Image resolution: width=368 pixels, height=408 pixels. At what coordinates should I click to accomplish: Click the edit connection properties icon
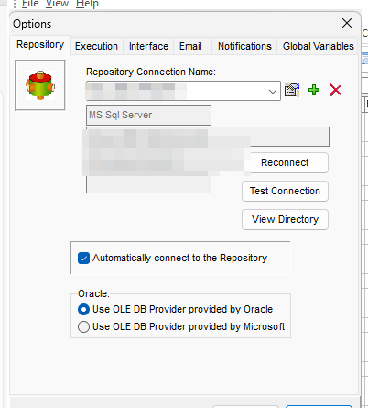[292, 90]
